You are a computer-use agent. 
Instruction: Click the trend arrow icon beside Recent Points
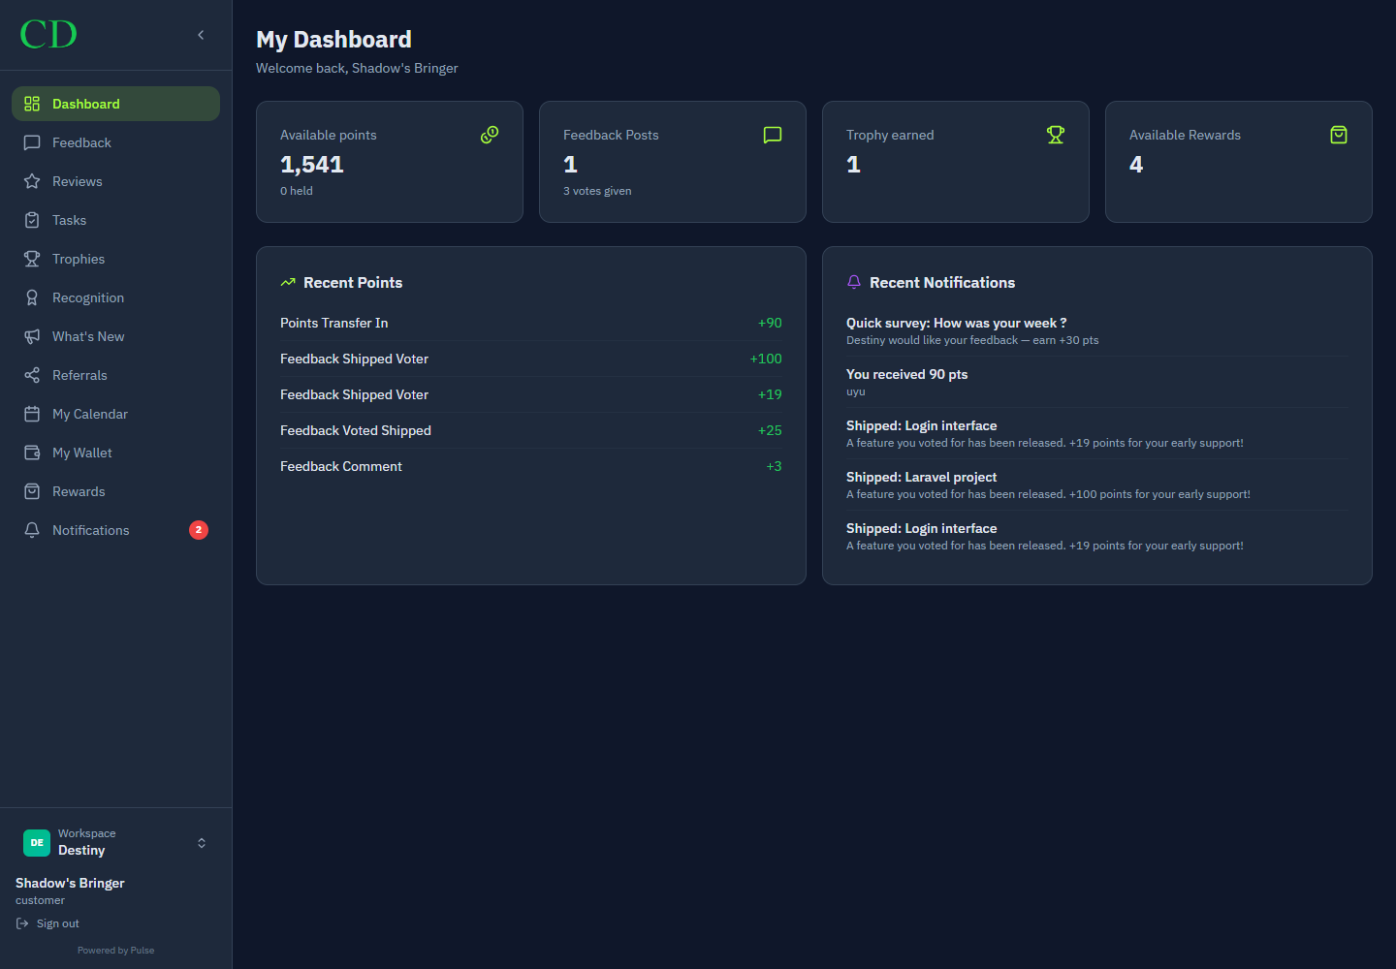[288, 283]
